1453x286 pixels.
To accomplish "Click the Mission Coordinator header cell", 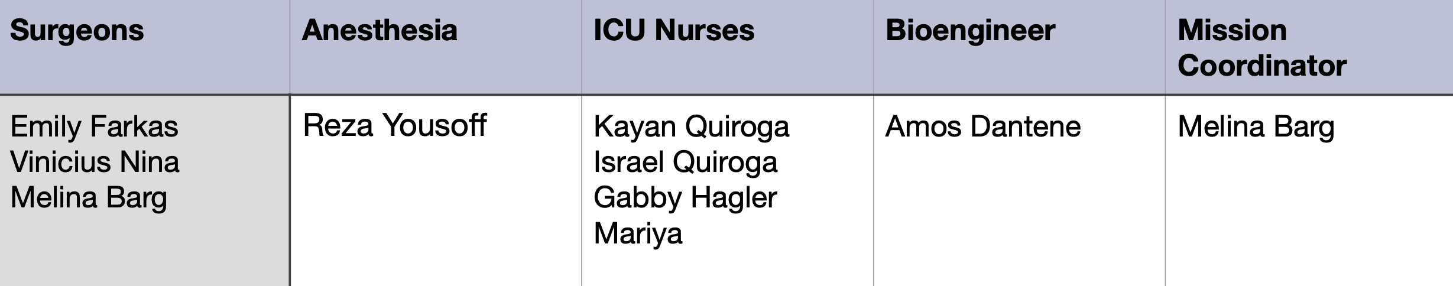I will [x=1261, y=47].
